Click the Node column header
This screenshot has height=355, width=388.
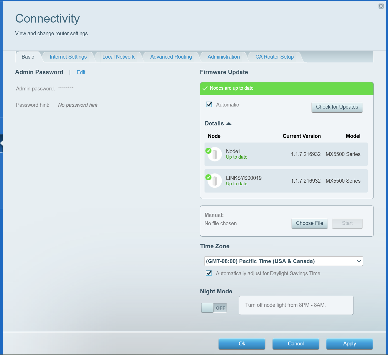pos(214,136)
